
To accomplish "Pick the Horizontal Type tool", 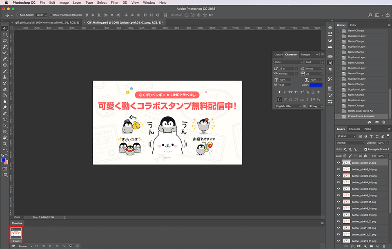I will [x=5, y=120].
